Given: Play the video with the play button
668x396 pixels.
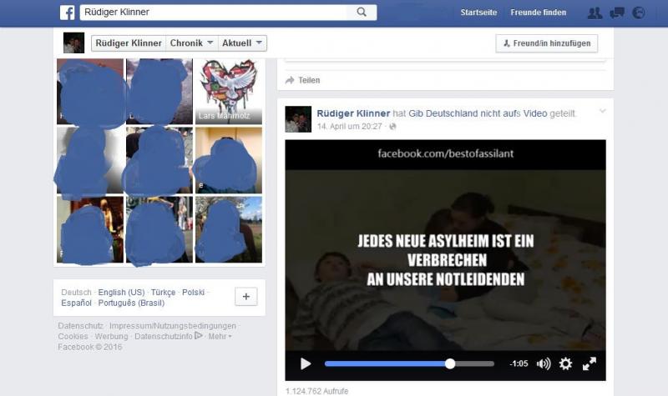Looking at the screenshot, I should (x=306, y=363).
